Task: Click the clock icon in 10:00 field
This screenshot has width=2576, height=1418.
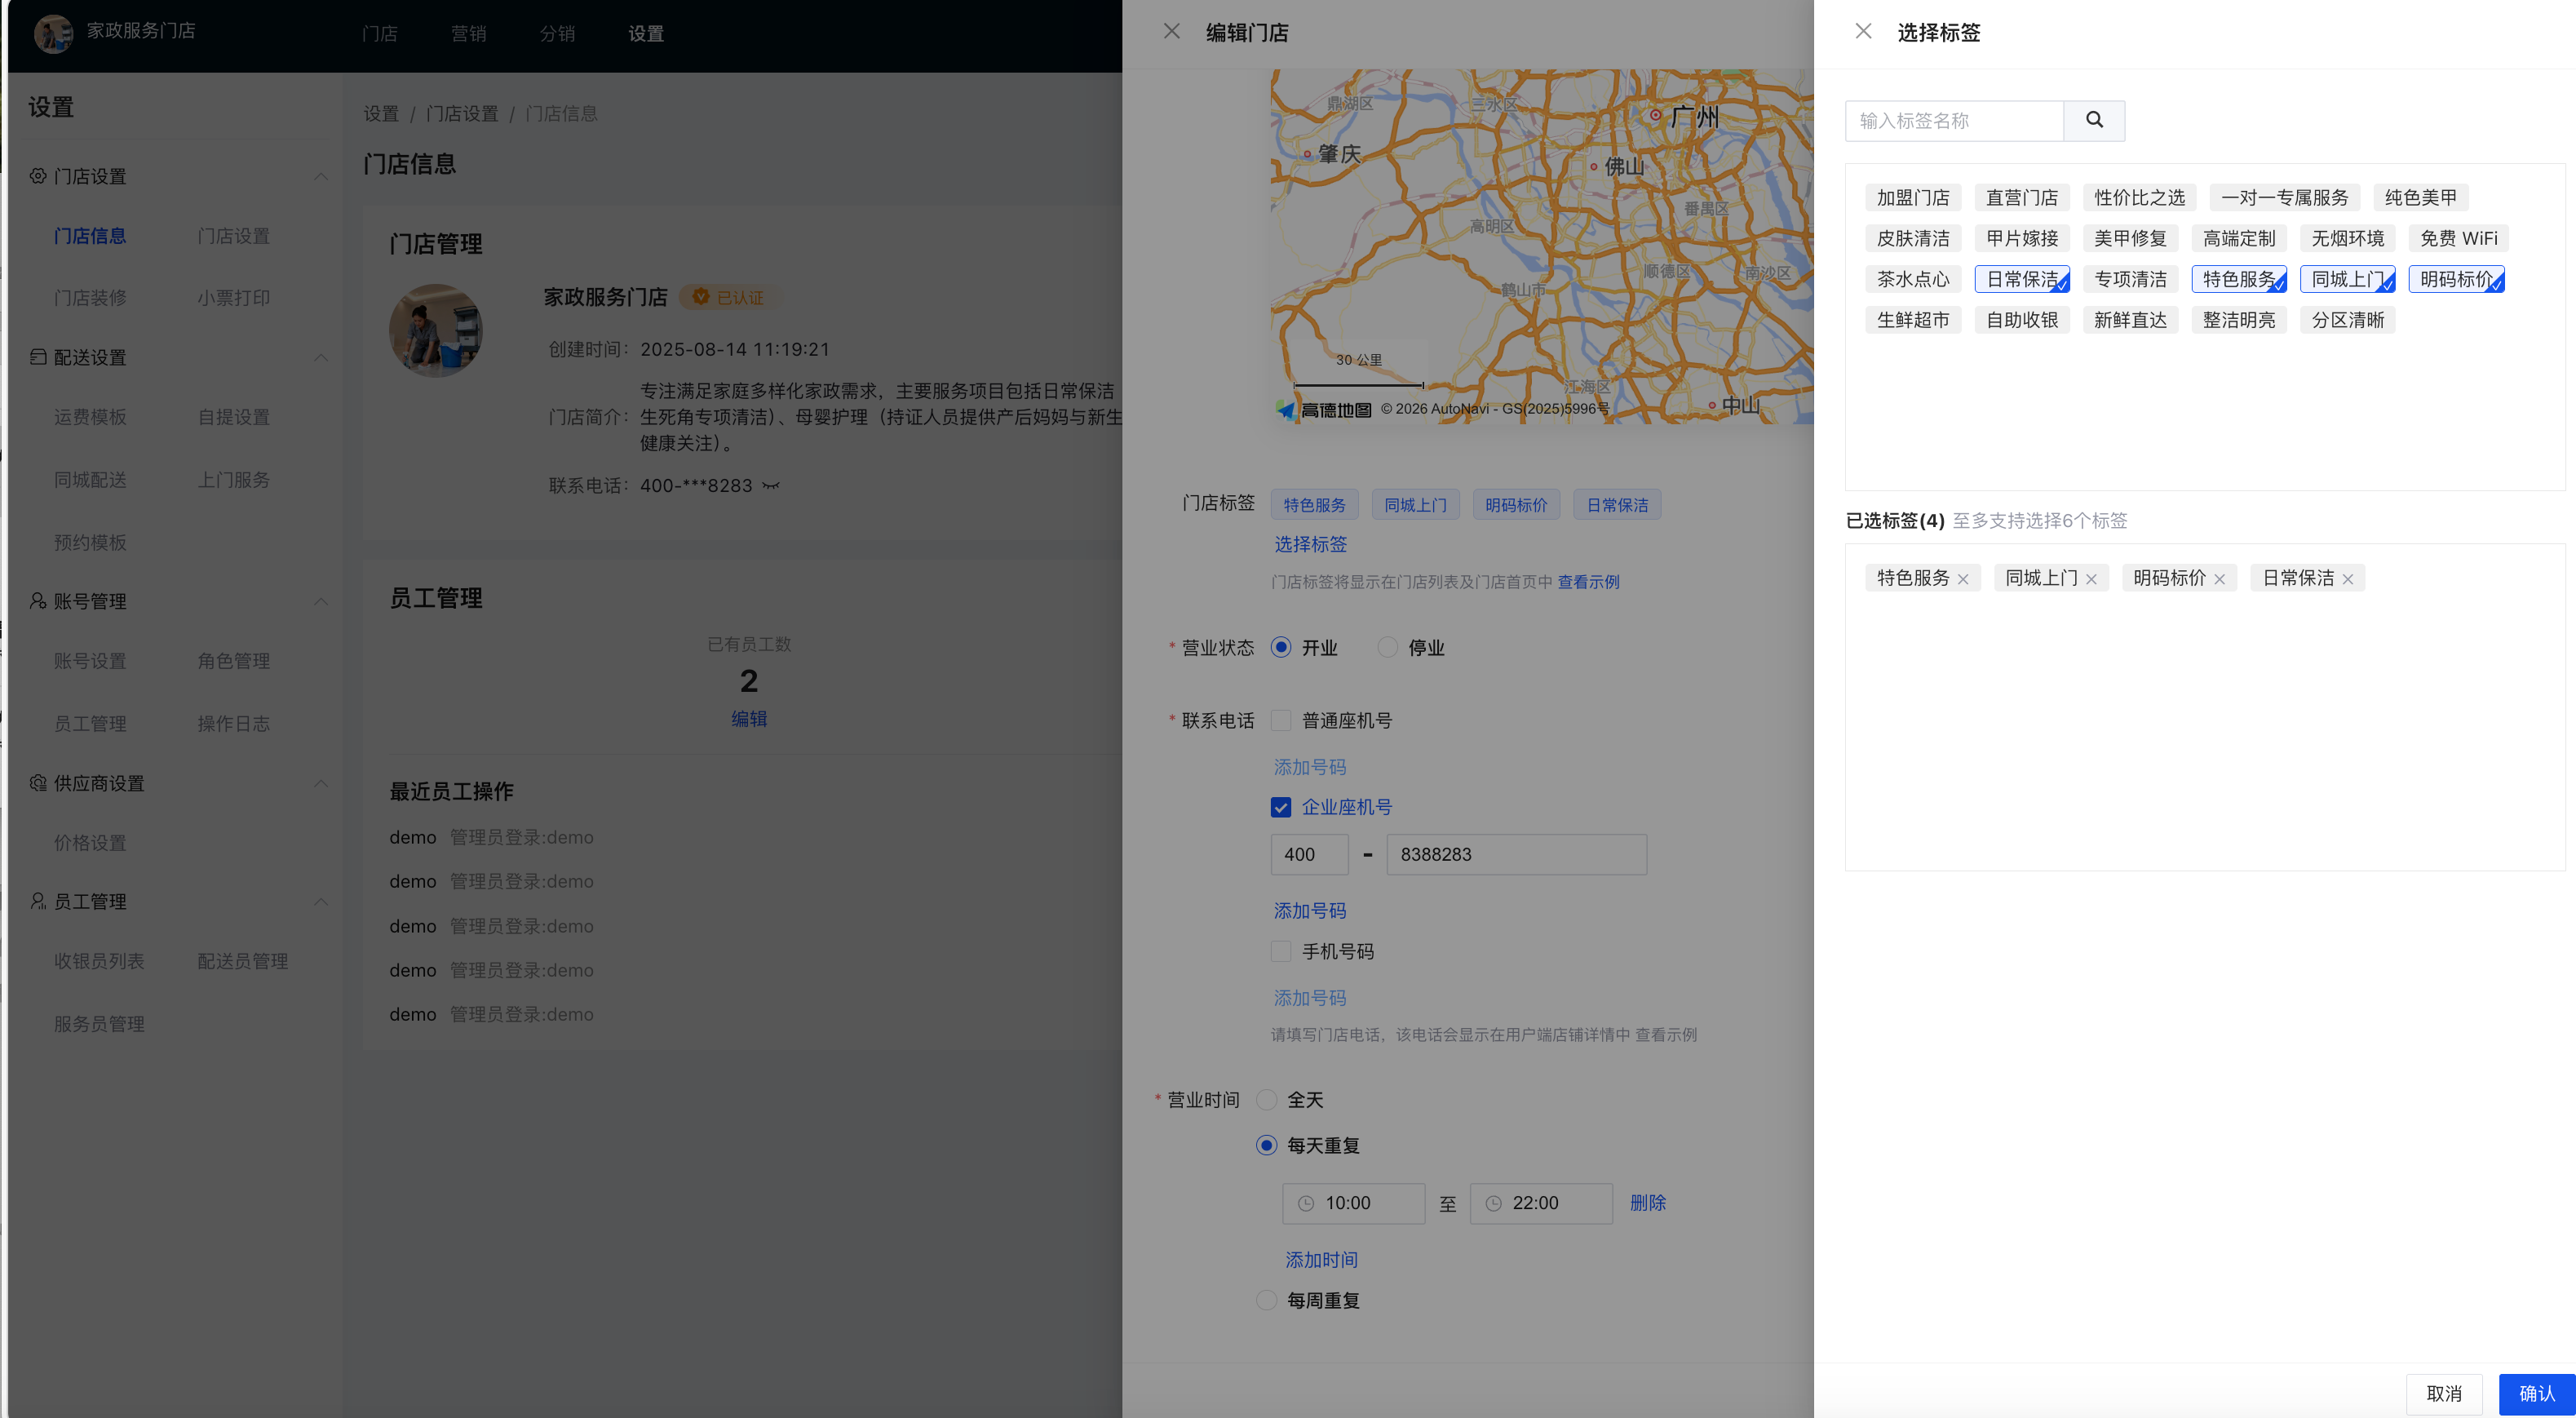Action: click(x=1305, y=1203)
